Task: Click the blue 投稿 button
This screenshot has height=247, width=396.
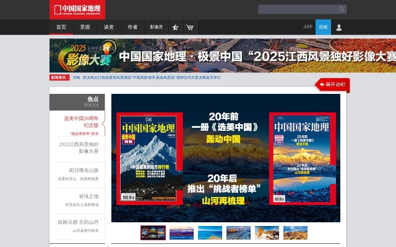Action: point(323,27)
